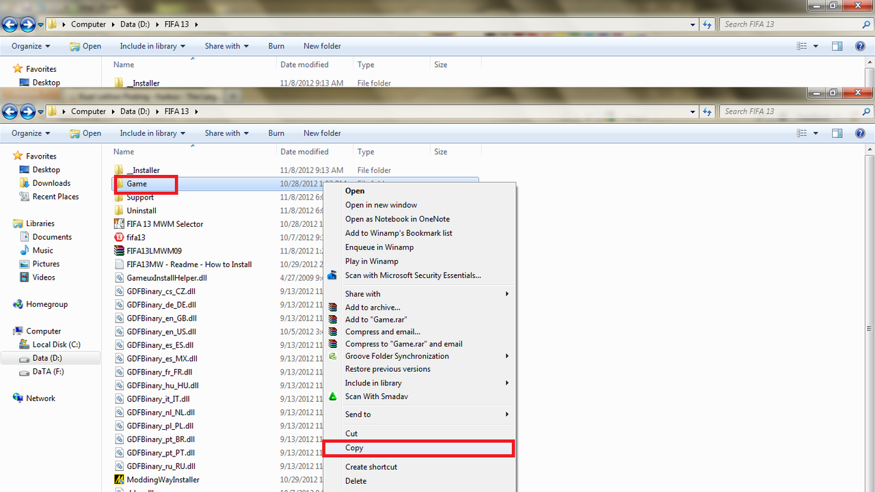Viewport: 875px width, 492px height.
Task: Open Organize menu in front window
Action: (x=31, y=133)
